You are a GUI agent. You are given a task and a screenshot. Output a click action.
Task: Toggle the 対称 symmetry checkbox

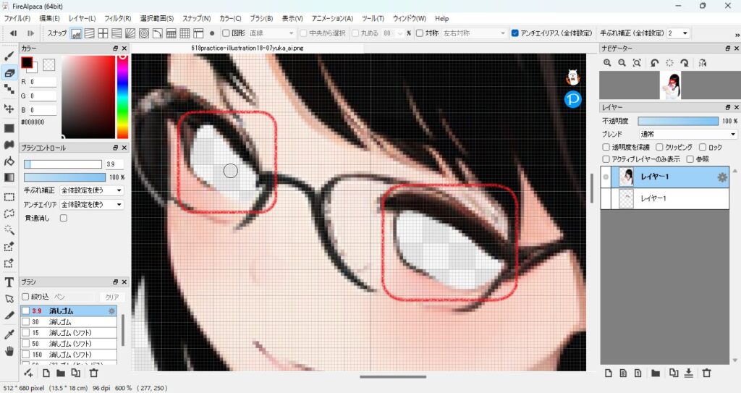(x=419, y=33)
